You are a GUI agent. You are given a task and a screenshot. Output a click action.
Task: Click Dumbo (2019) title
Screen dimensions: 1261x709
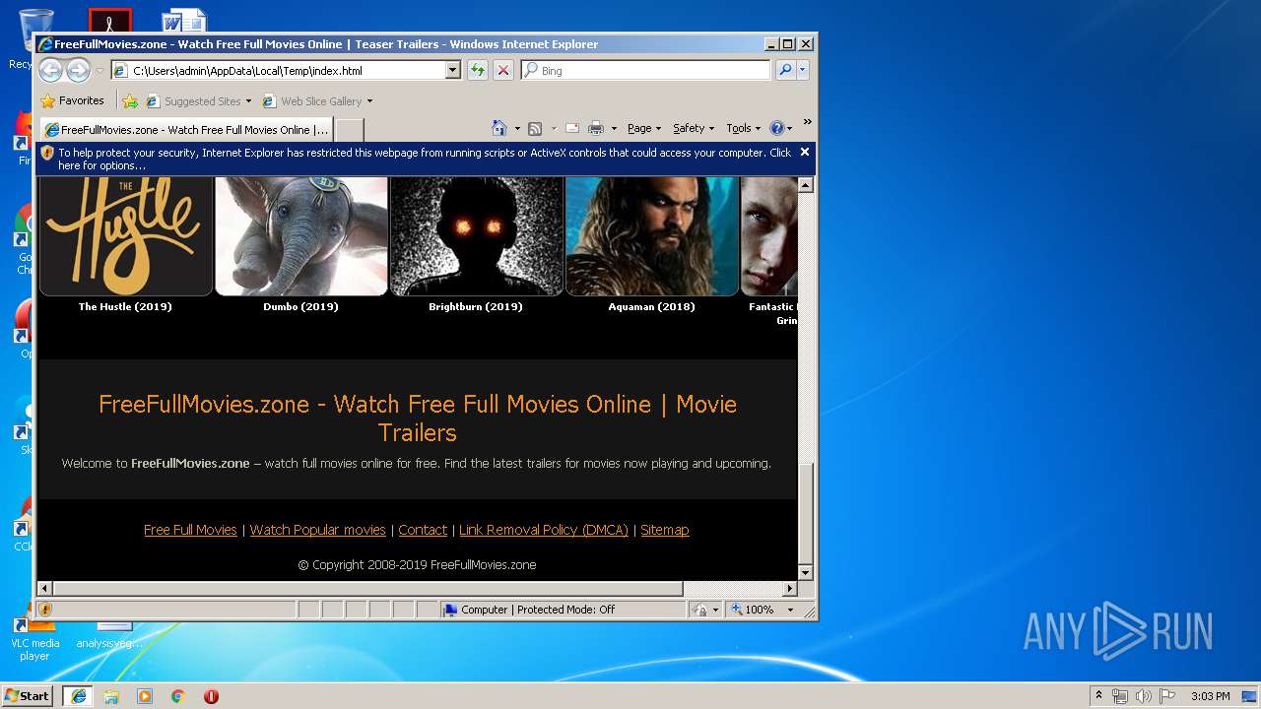(300, 306)
